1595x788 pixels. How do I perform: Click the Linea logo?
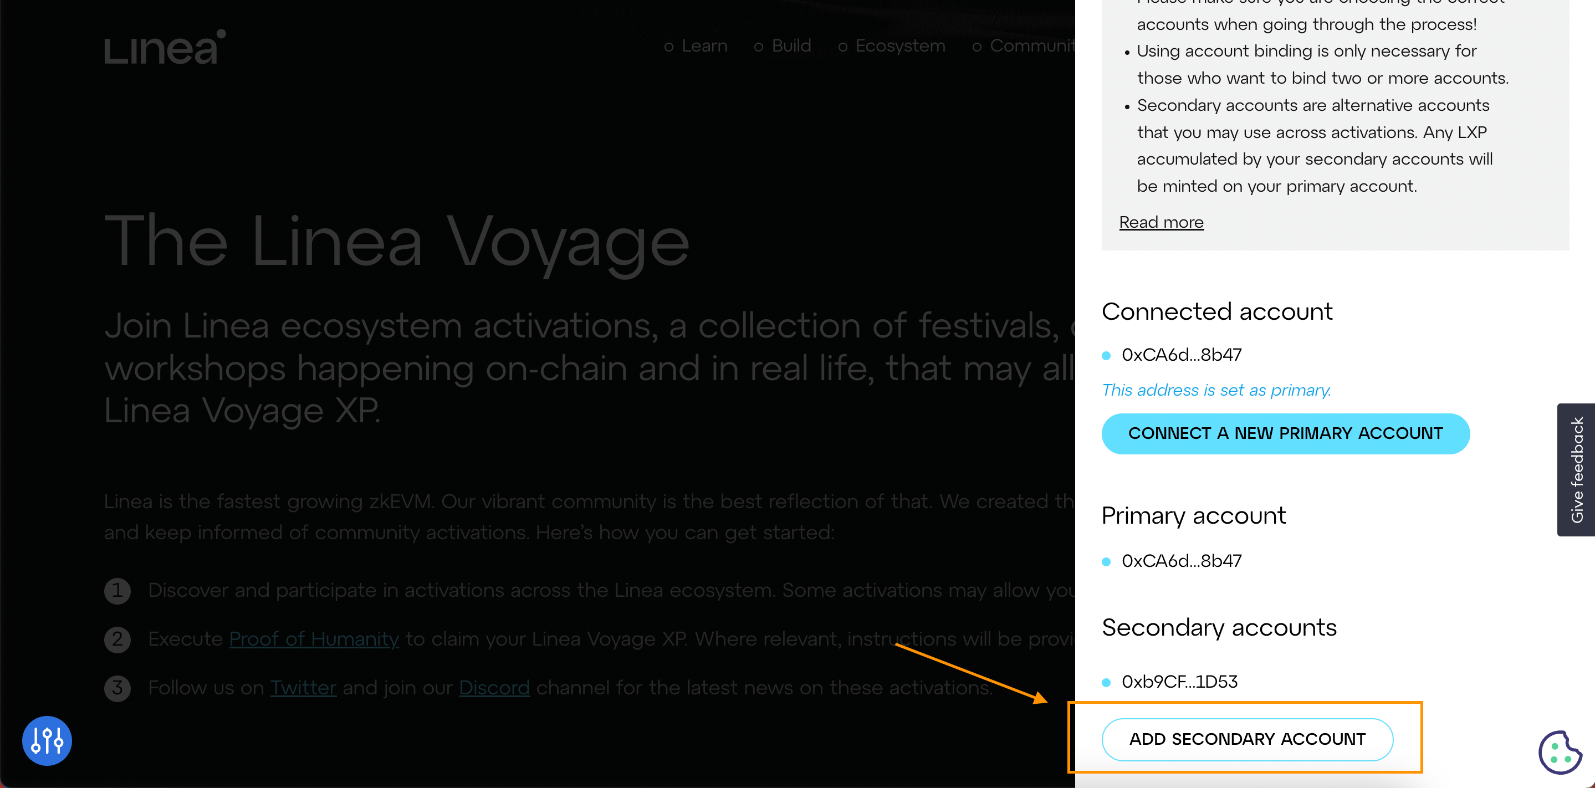point(164,48)
